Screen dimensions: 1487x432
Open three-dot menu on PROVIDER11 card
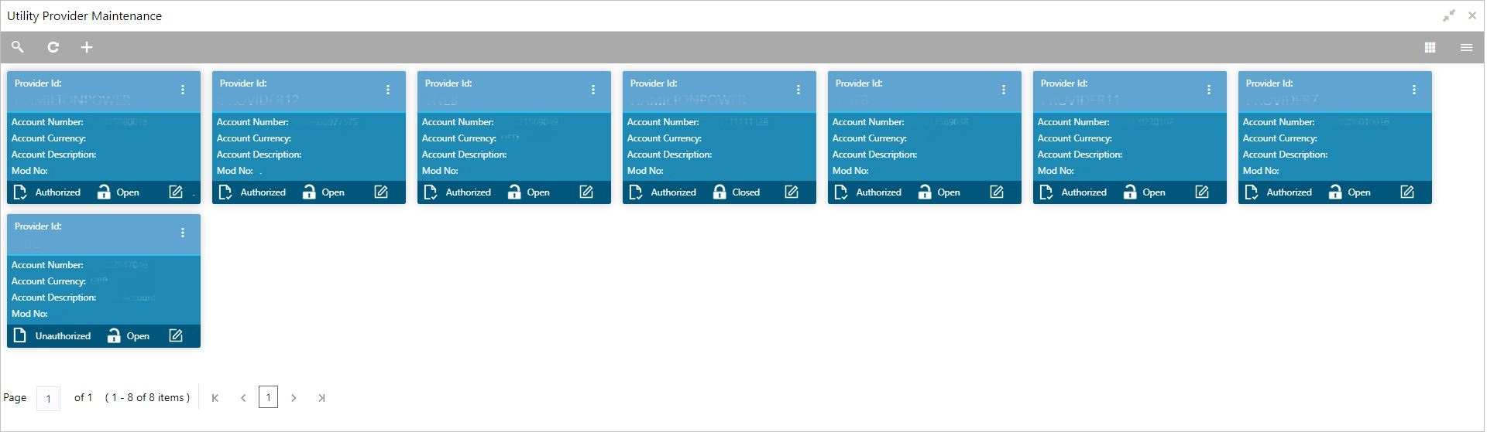pos(1209,90)
